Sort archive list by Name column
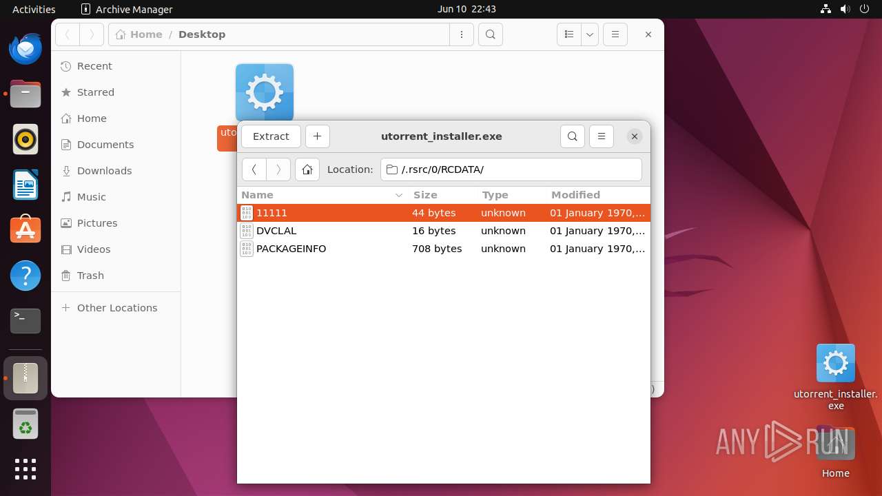882x496 pixels. tap(322, 195)
